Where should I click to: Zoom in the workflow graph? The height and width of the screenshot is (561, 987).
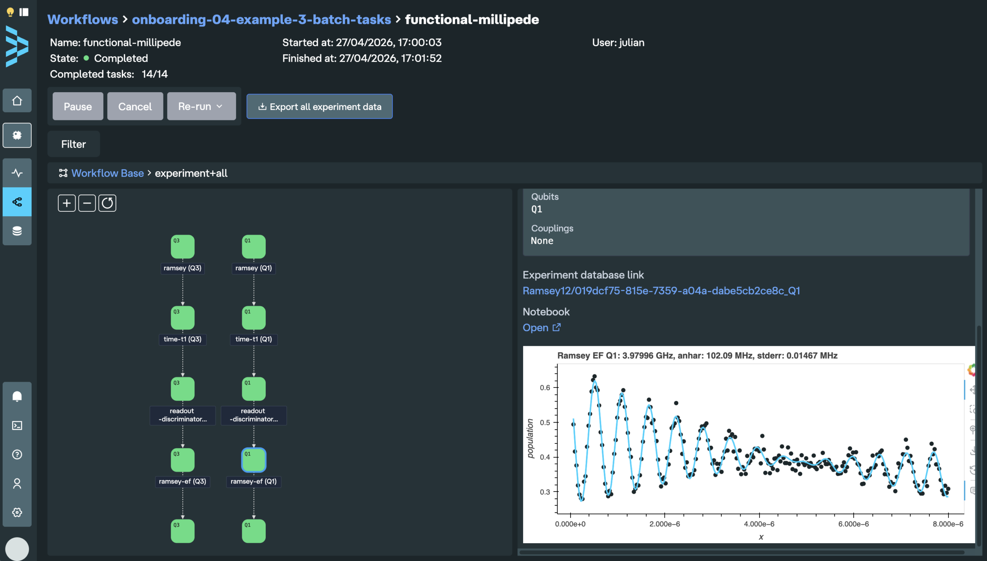pos(67,203)
